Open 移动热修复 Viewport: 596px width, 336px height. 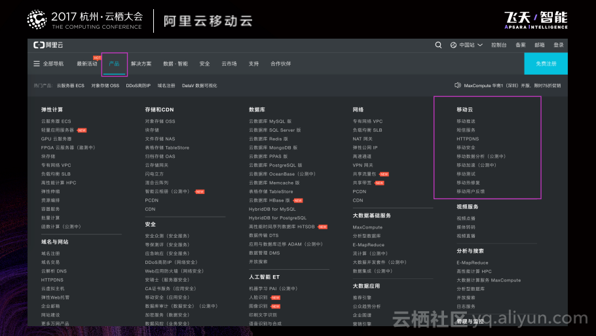click(x=468, y=183)
